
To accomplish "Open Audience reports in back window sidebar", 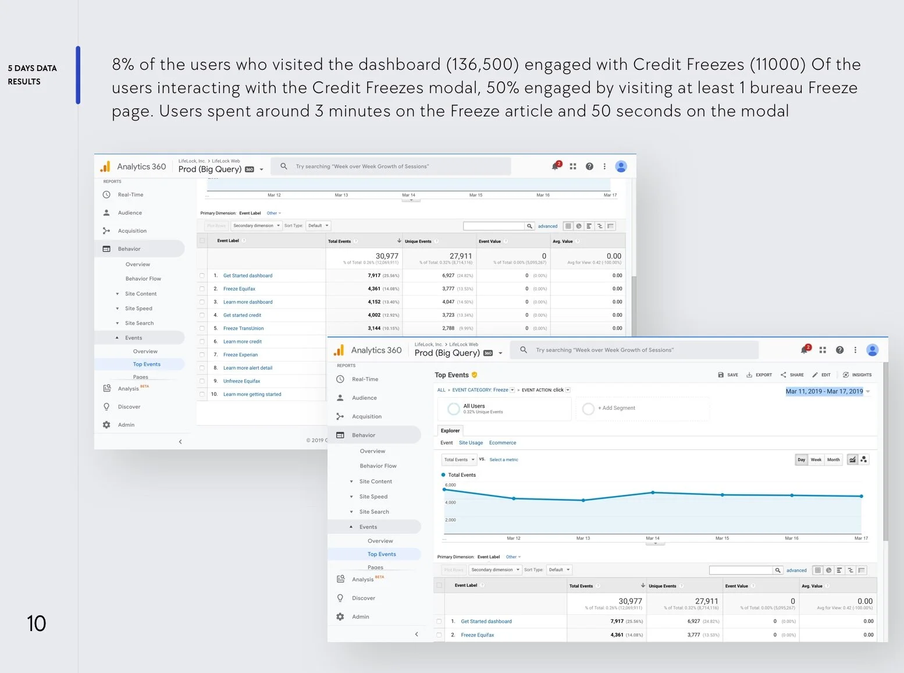I will point(130,213).
